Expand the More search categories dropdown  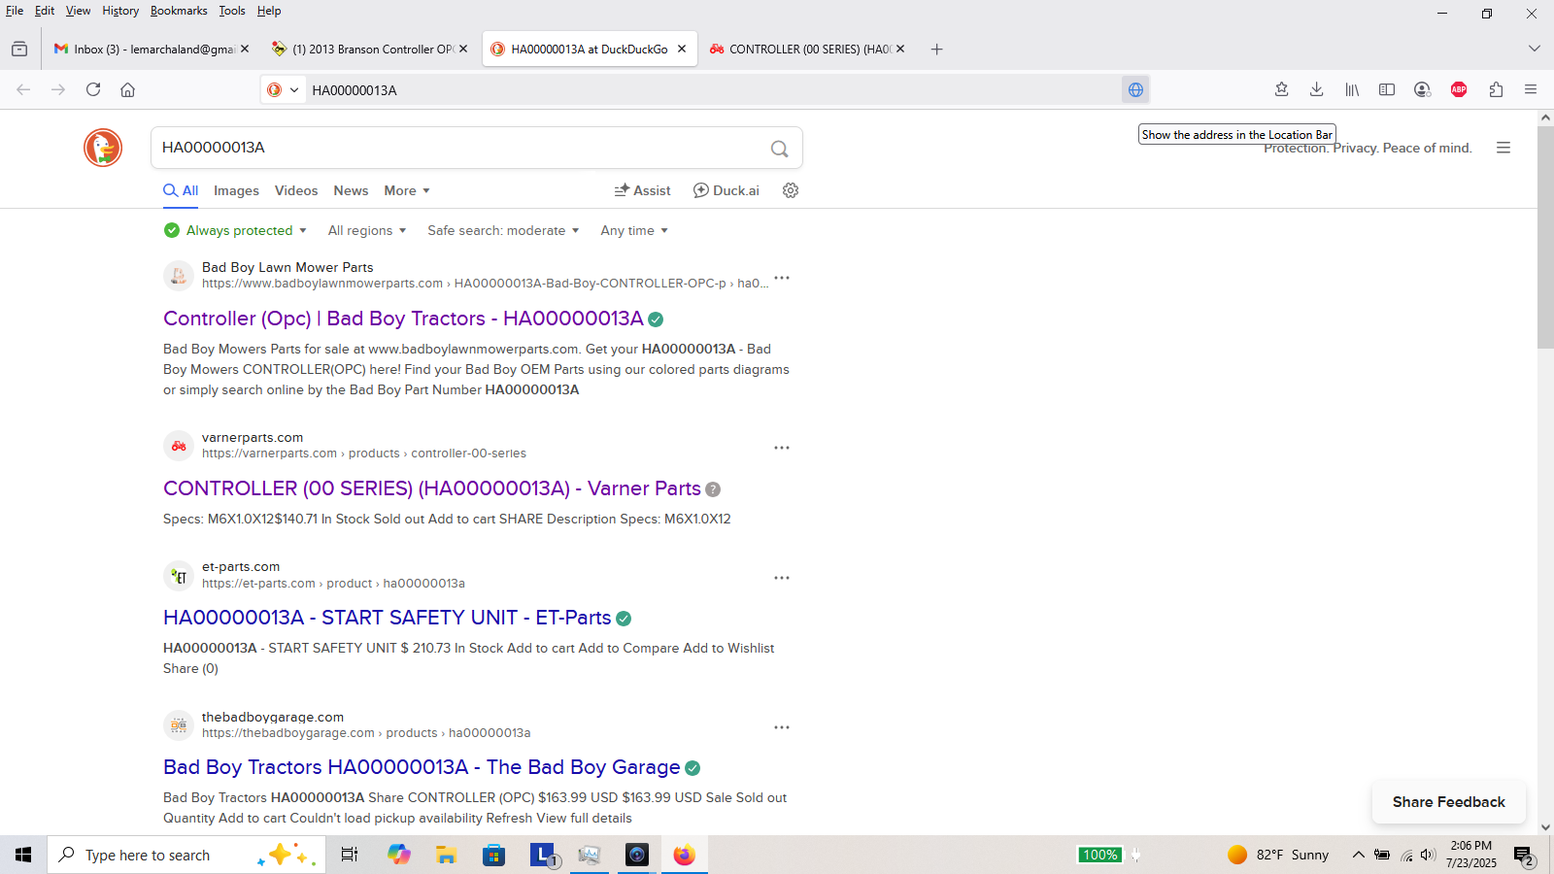[407, 190]
